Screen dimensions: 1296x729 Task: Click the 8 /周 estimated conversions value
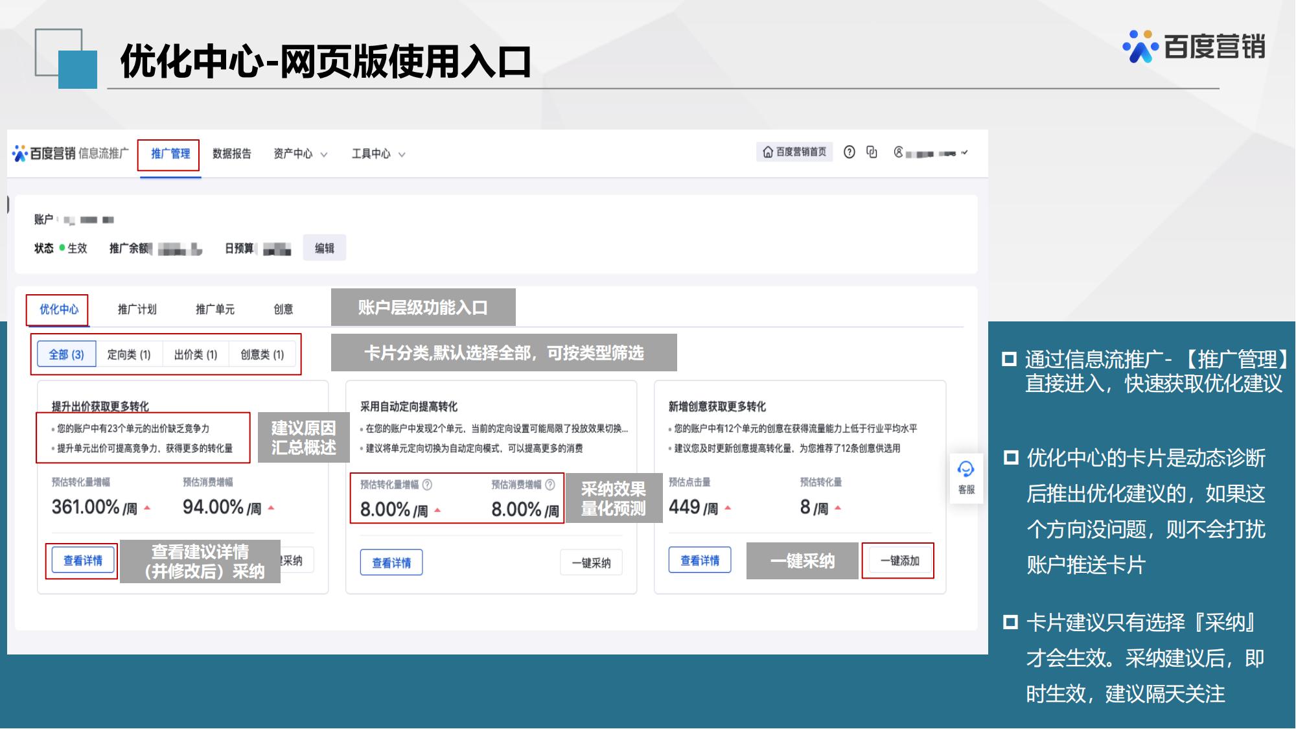pyautogui.click(x=815, y=507)
